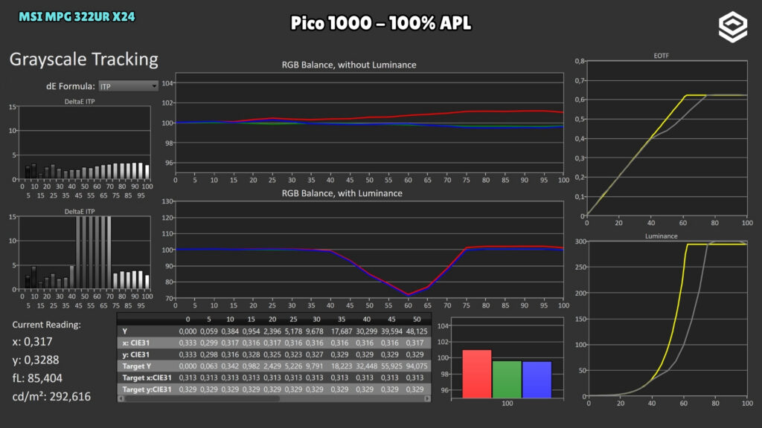Click the 'Pico 1000 – 100% APL' title

pyautogui.click(x=380, y=23)
